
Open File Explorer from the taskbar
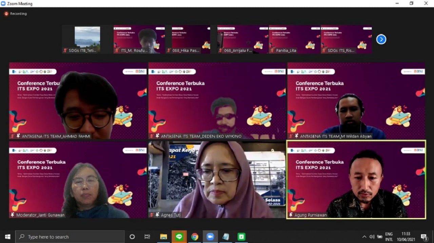click(164, 237)
